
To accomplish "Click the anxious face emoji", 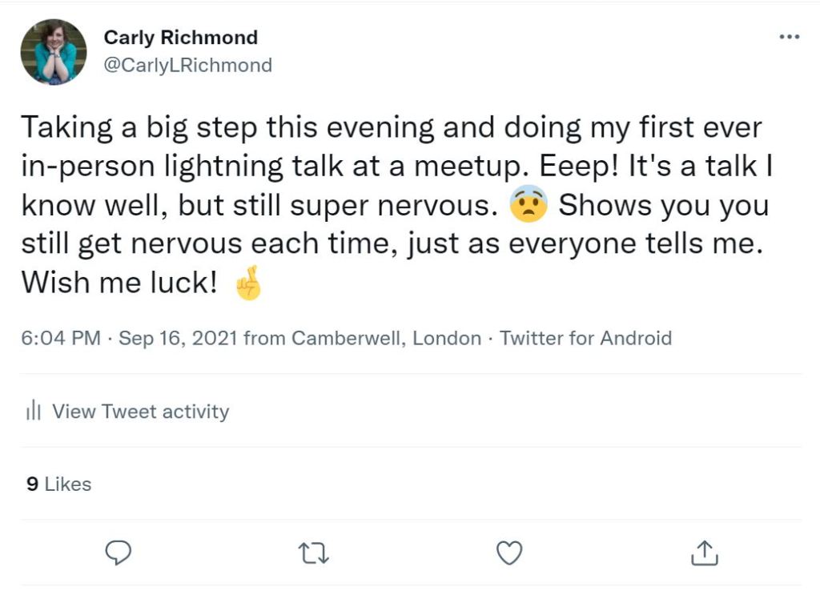I will click(x=529, y=206).
